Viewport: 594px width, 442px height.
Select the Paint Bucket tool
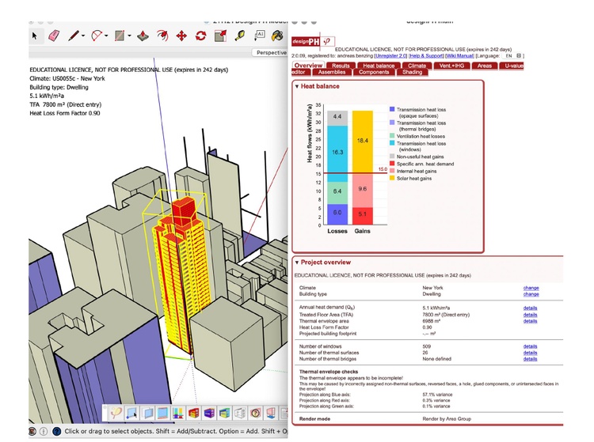[278, 36]
